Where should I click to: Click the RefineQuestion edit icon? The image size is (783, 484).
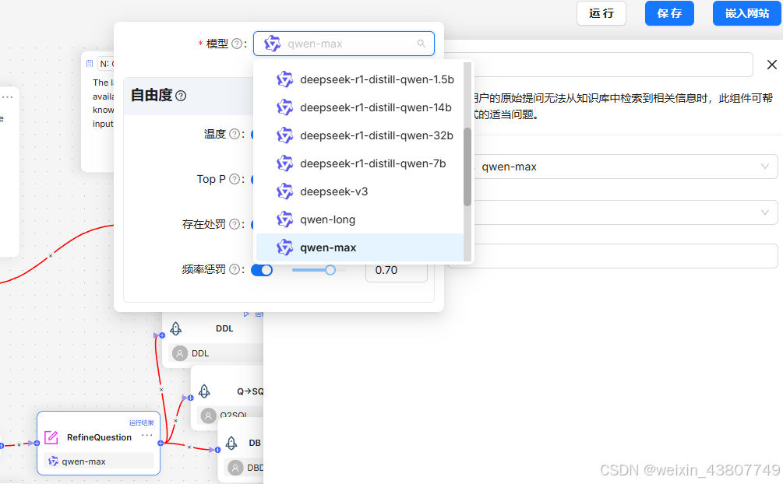click(x=51, y=437)
